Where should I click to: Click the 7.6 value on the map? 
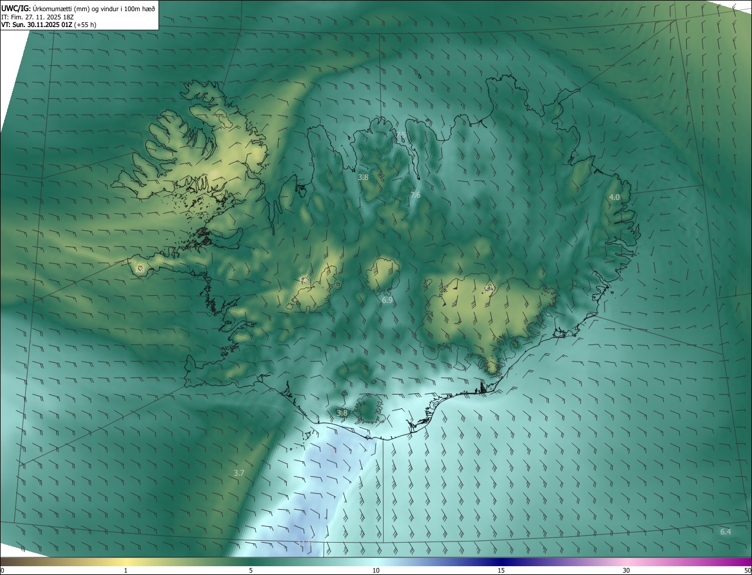tap(415, 195)
